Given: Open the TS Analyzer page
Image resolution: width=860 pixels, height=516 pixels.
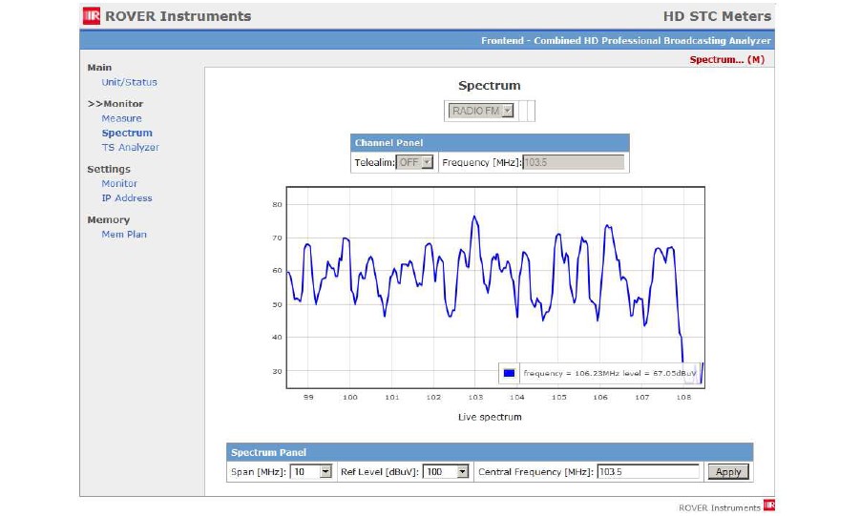Looking at the screenshot, I should (130, 148).
